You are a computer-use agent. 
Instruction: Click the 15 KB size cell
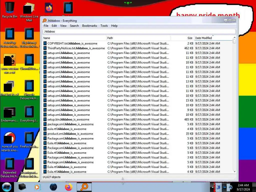click(189, 100)
